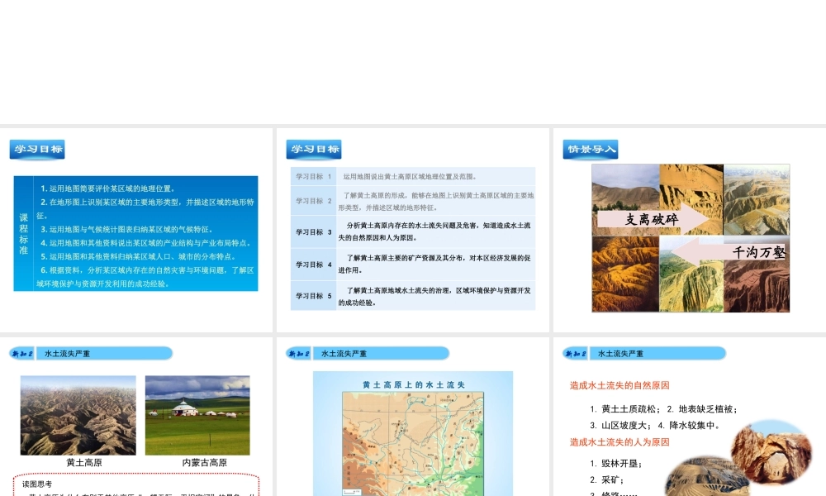This screenshot has height=496, width=826.
Task: Click the 支离破碎 right-pointing arrow
Action: (653, 219)
